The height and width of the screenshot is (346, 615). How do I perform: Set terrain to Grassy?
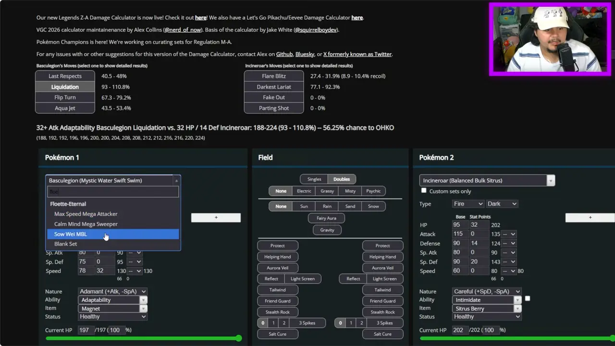tap(327, 191)
